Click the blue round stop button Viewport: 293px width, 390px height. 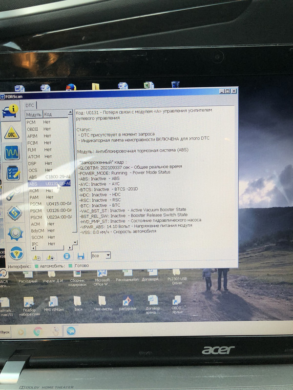point(66,256)
